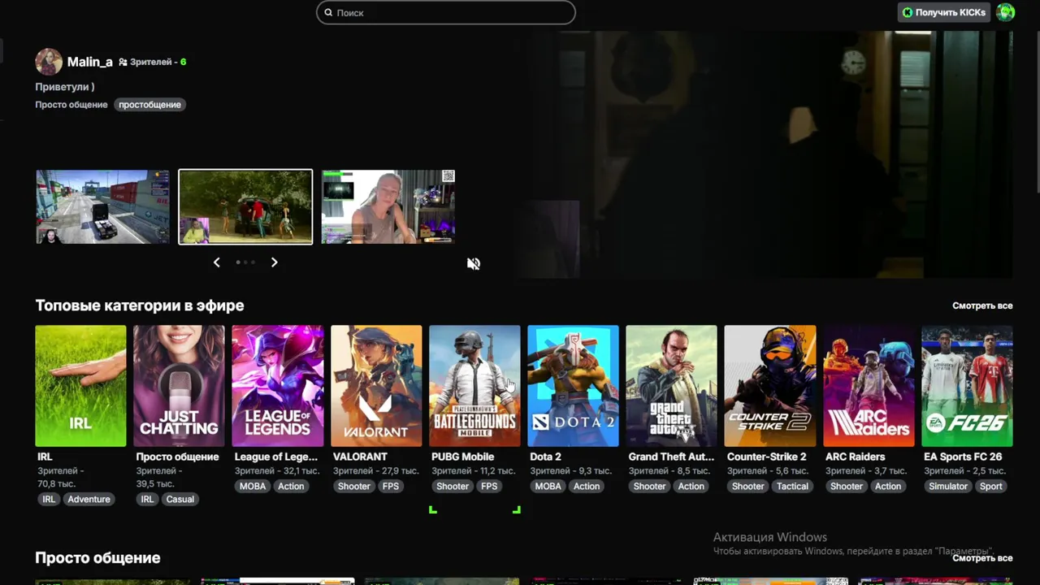Image resolution: width=1040 pixels, height=585 pixels.
Task: Open the League of Legends category cover
Action: [278, 386]
